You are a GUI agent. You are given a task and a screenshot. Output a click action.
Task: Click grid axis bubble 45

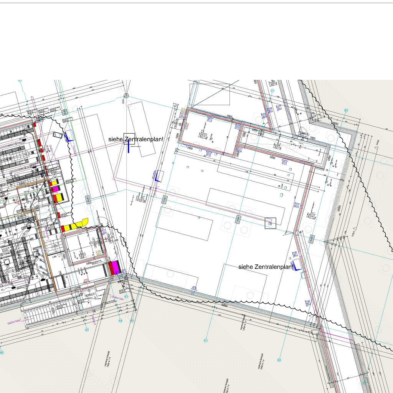87,330
